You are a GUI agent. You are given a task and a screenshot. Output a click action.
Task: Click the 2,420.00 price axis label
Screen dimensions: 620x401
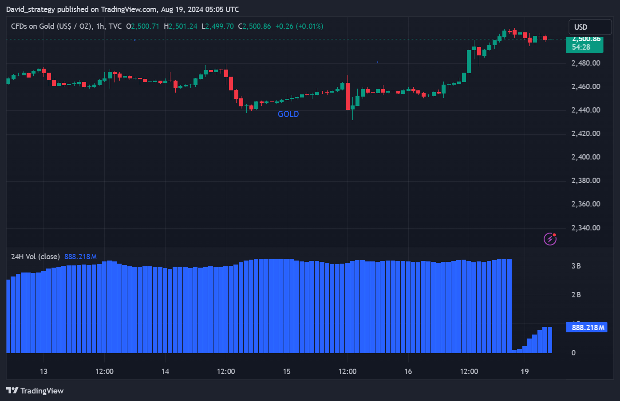click(586, 134)
